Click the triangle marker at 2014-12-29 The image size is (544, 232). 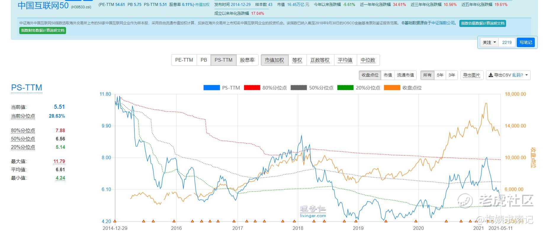[115, 221]
